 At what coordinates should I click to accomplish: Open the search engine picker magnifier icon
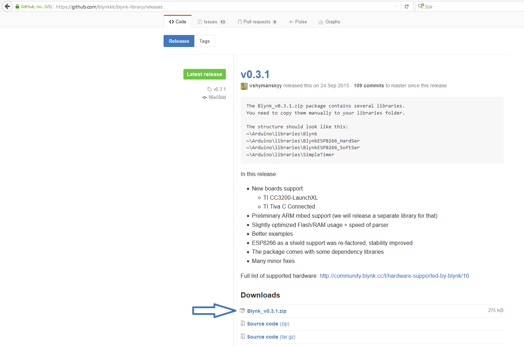coord(421,6)
